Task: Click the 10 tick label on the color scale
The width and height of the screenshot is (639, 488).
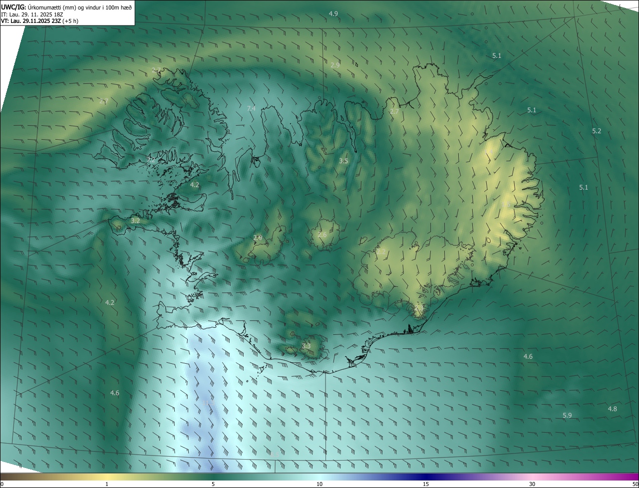Action: coord(319,484)
